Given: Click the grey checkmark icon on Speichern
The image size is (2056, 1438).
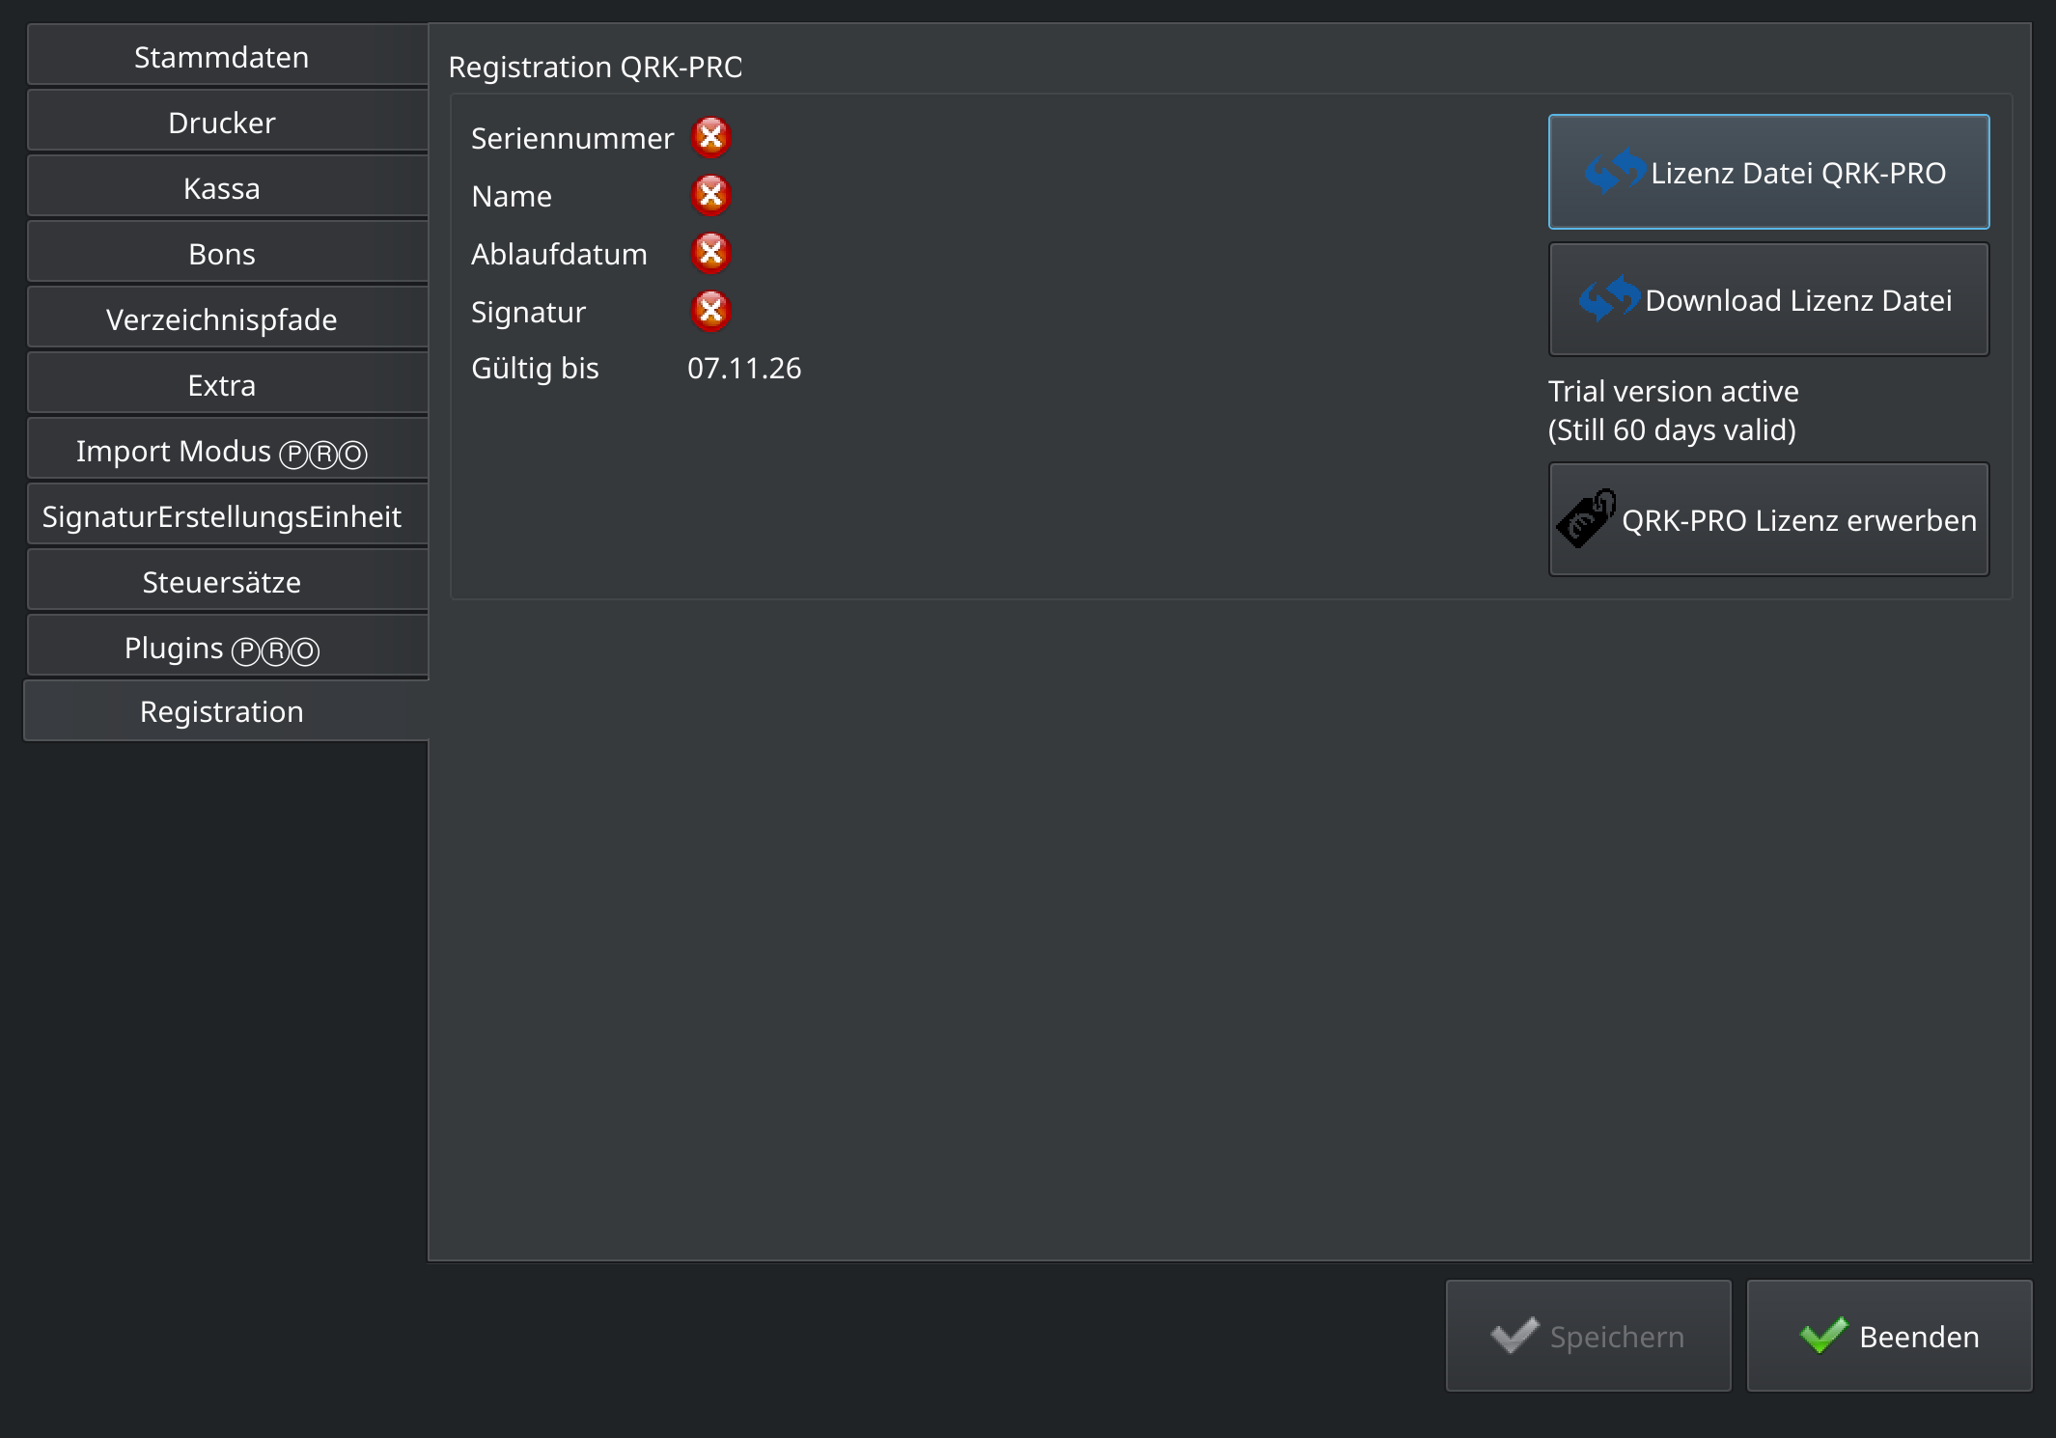Looking at the screenshot, I should coord(1514,1336).
